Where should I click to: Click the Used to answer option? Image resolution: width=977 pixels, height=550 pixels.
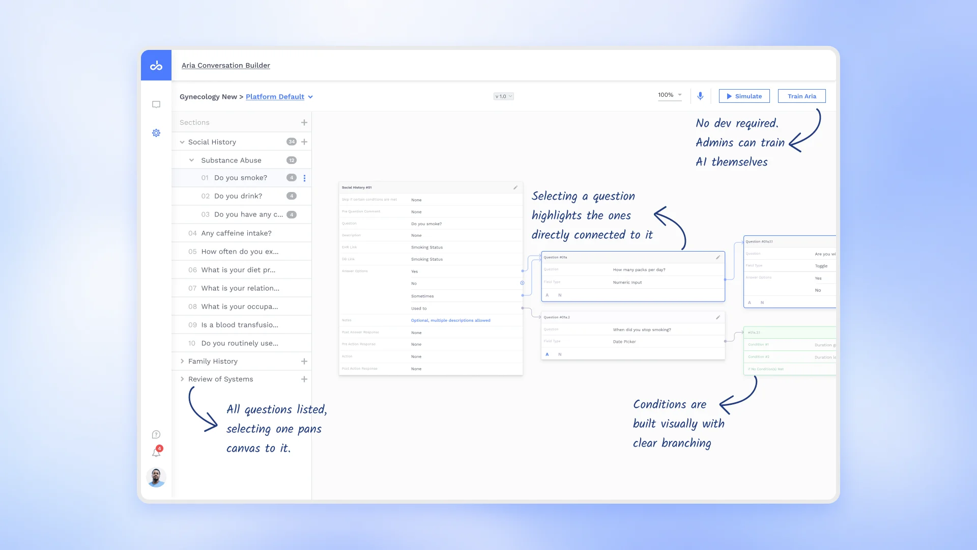pyautogui.click(x=419, y=309)
